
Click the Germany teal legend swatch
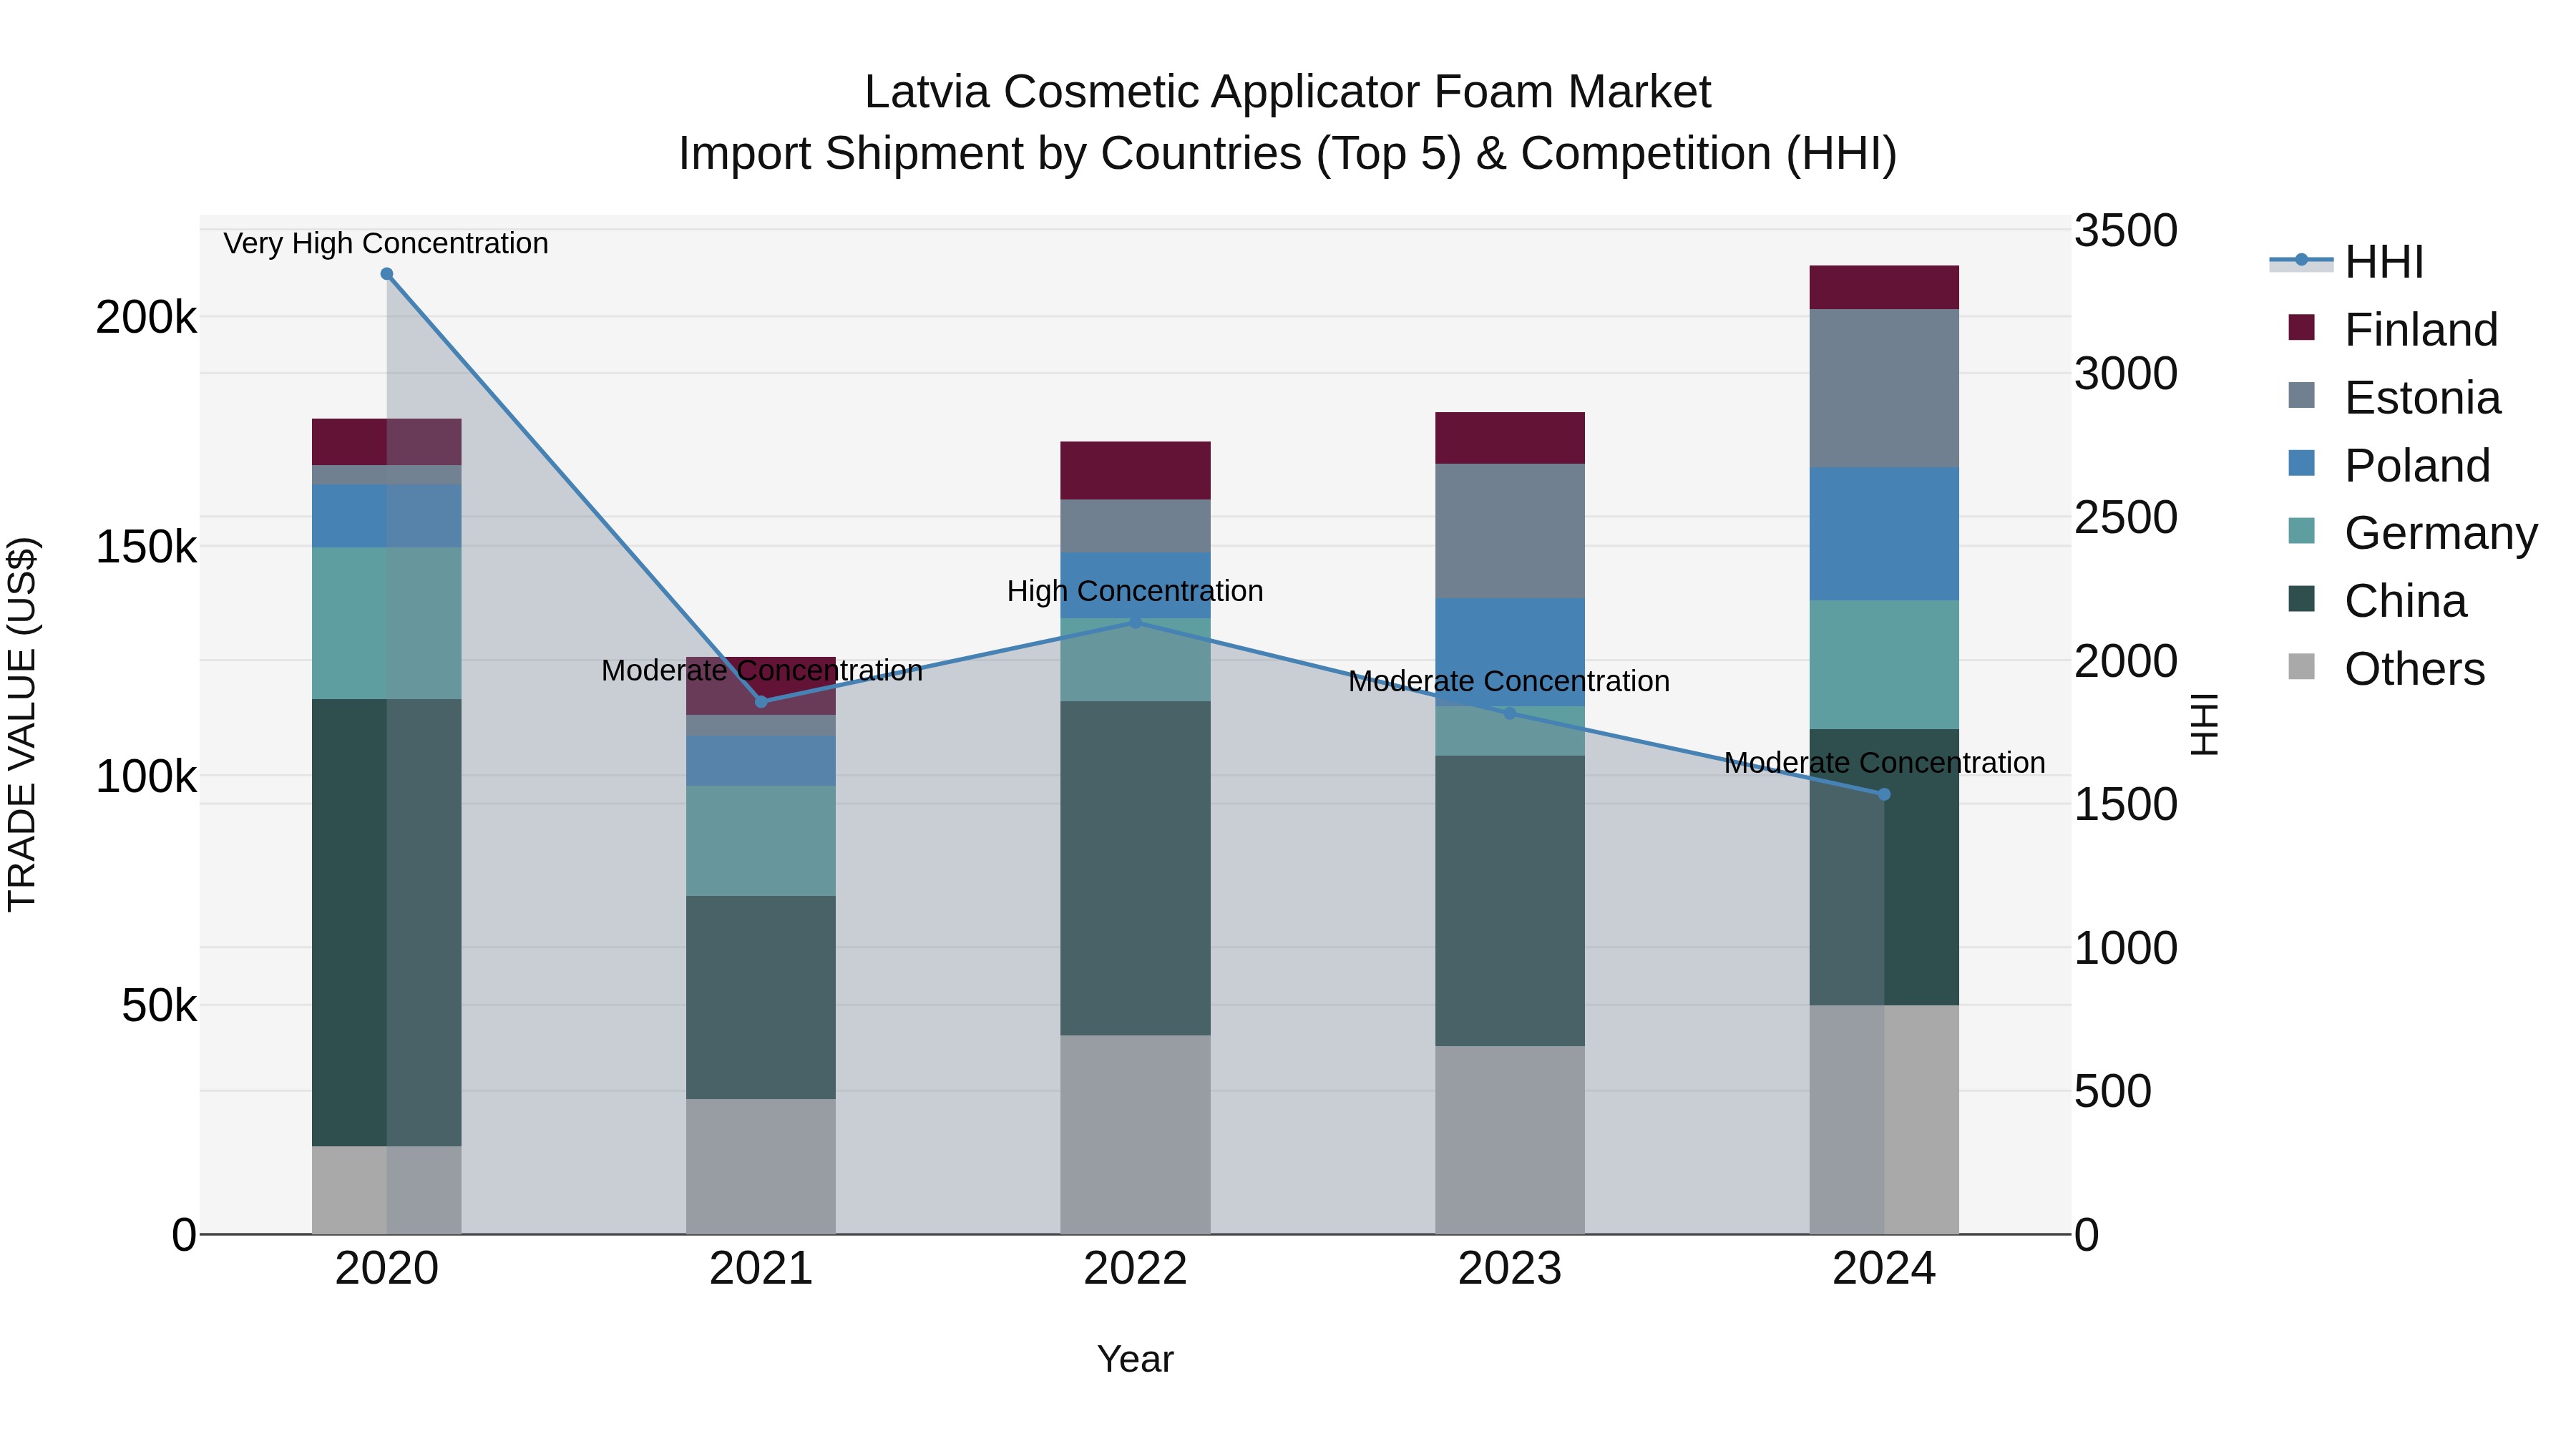pyautogui.click(x=2301, y=530)
